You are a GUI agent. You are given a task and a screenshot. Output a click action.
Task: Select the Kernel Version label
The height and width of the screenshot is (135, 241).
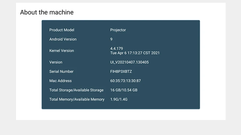[x=61, y=51]
